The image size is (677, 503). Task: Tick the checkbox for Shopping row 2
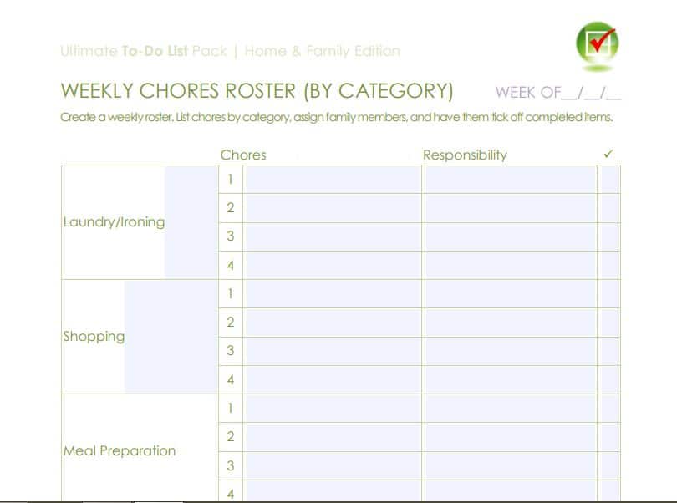pos(610,323)
